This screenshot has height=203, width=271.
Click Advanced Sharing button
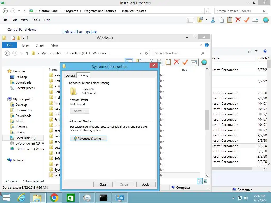(x=89, y=139)
